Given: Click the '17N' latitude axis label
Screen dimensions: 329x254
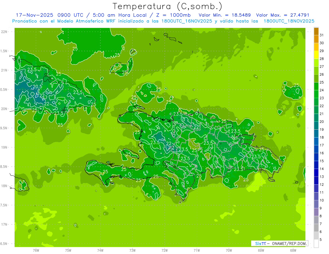Looking at the screenshot, I should pyautogui.click(x=4, y=224).
